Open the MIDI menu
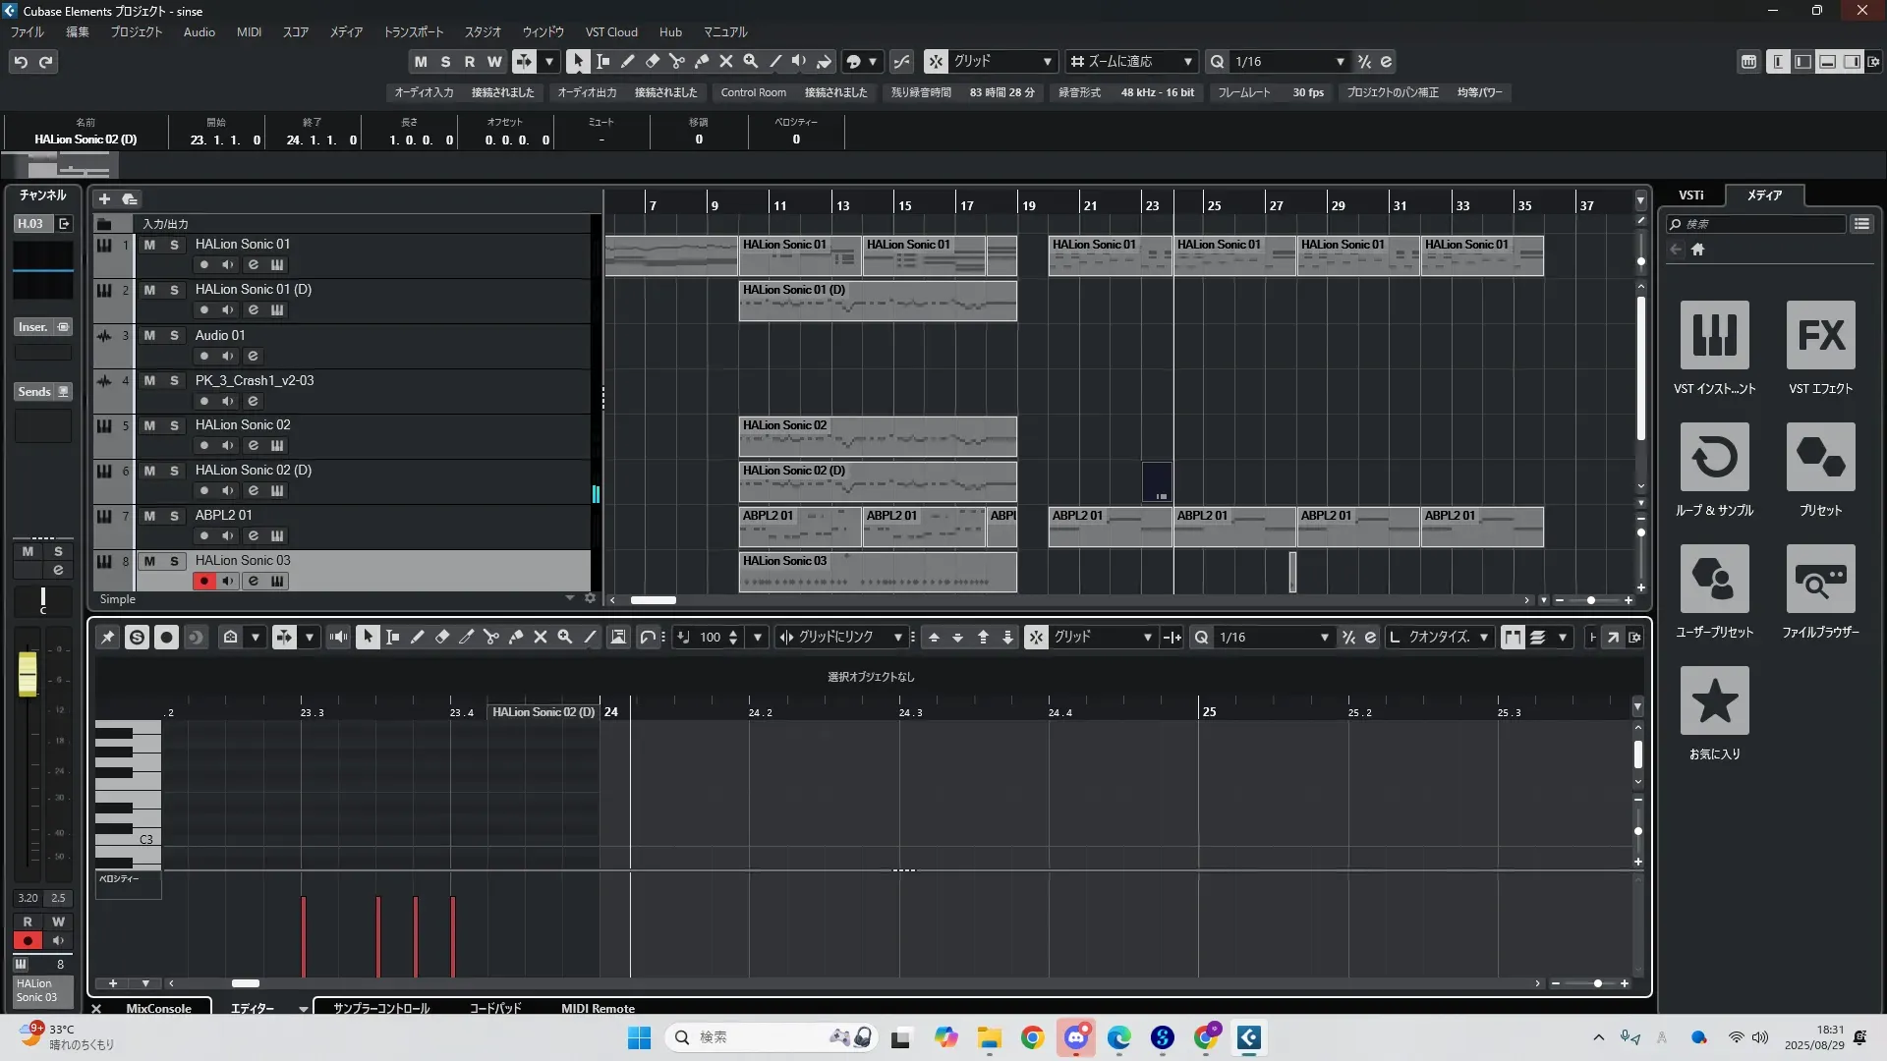The height and width of the screenshot is (1061, 1887). coord(249,31)
